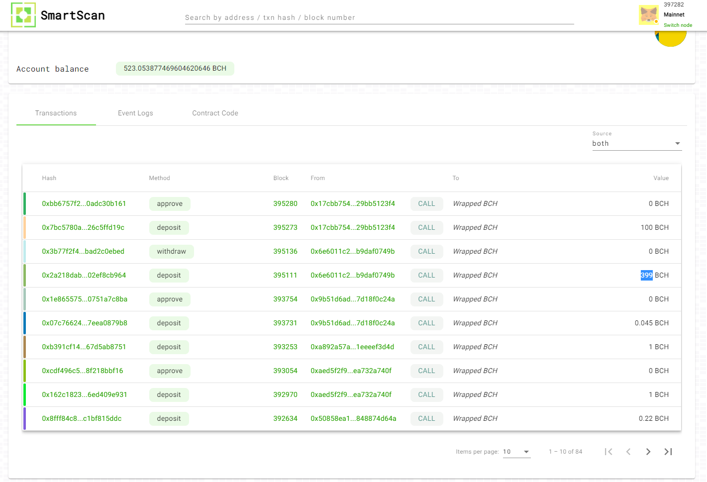Open From address in block 395280 row
The width and height of the screenshot is (707, 482).
point(353,204)
